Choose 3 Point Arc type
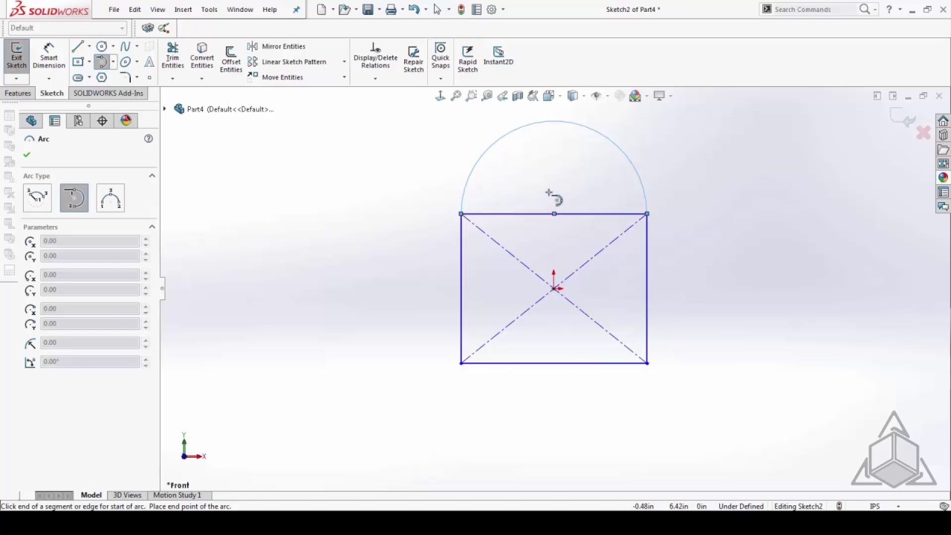 pos(110,198)
